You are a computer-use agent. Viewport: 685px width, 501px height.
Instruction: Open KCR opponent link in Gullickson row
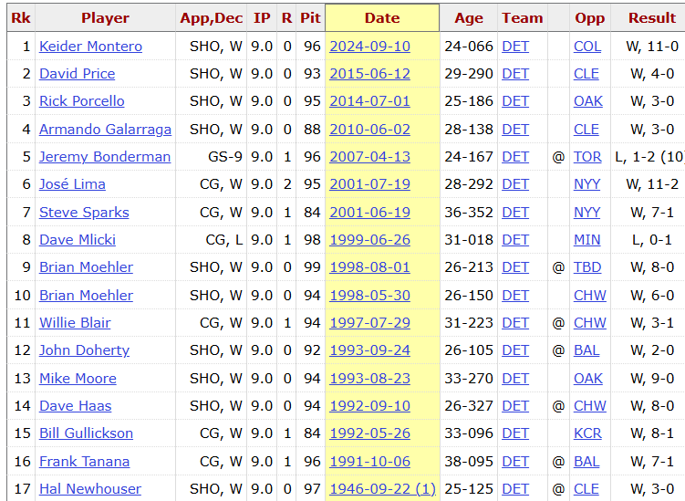coord(587,433)
